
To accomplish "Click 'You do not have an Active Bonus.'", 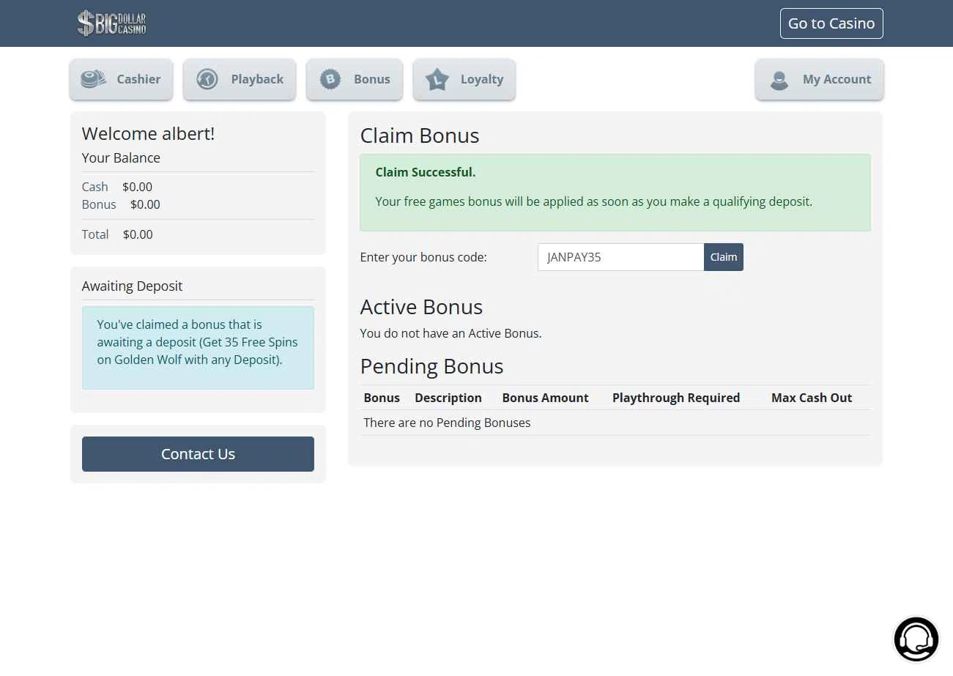I will tap(451, 333).
